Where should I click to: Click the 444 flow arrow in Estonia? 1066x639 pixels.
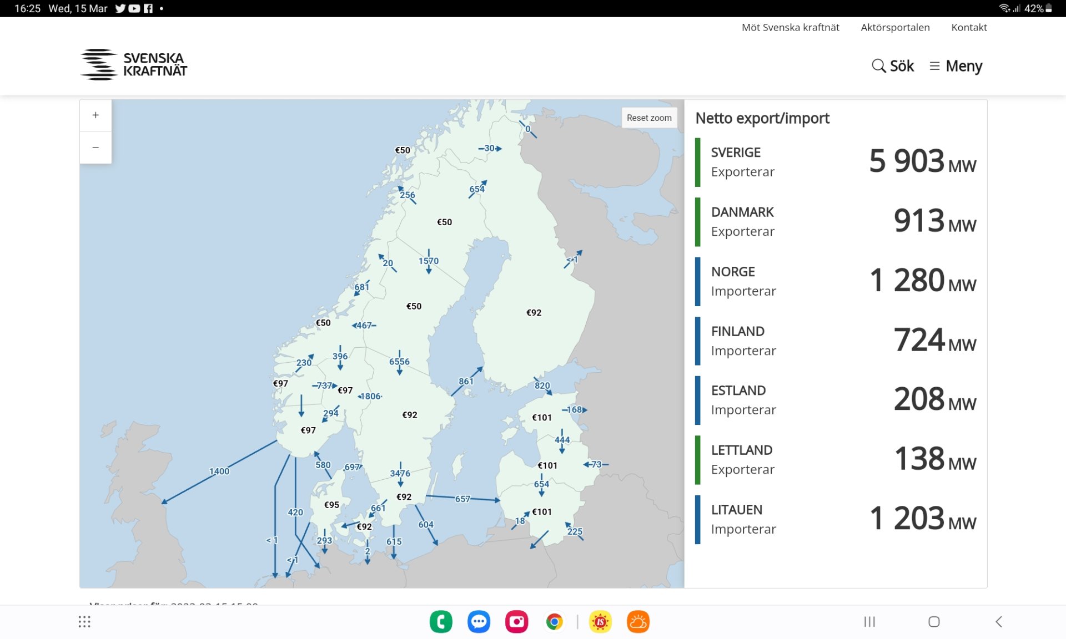562,440
